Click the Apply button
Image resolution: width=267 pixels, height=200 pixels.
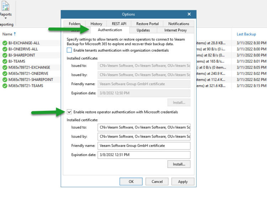(183, 181)
